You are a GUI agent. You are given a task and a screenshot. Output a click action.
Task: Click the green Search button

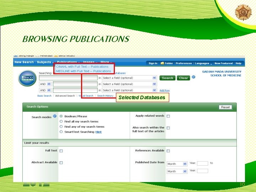[x=167, y=78]
